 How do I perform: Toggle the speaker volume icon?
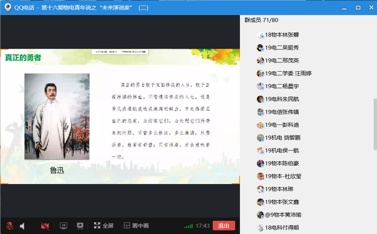coord(22,226)
